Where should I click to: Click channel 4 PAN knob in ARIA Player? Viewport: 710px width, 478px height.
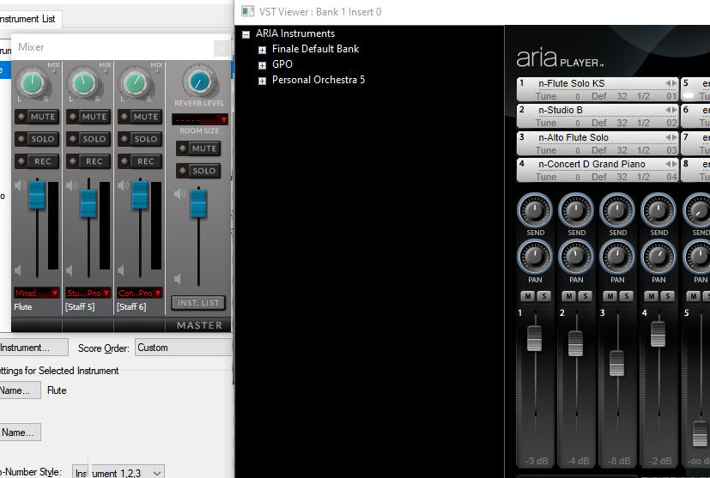pyautogui.click(x=658, y=257)
